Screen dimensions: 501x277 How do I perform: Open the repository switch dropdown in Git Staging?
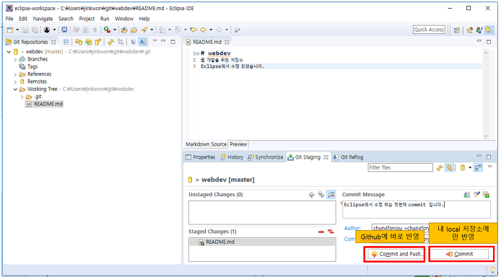coord(470,167)
